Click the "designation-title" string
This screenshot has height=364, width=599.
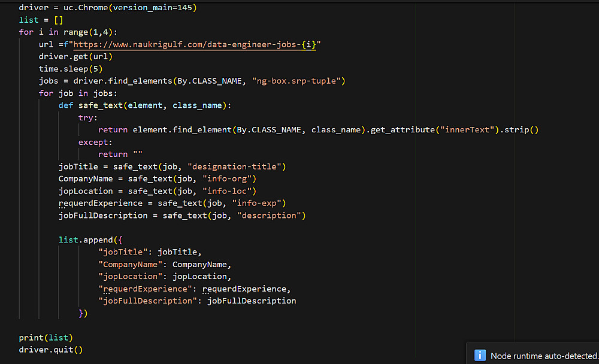tap(234, 166)
